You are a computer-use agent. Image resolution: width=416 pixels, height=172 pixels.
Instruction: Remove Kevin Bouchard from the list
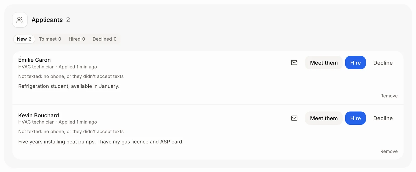[389, 151]
